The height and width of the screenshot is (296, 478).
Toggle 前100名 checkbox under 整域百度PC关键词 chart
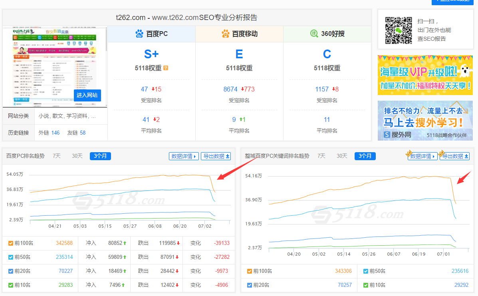pos(249,271)
